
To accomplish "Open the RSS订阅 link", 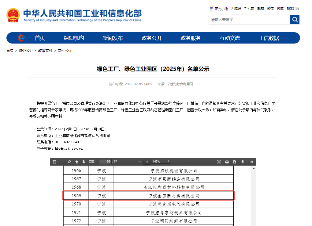I will click(293, 9).
